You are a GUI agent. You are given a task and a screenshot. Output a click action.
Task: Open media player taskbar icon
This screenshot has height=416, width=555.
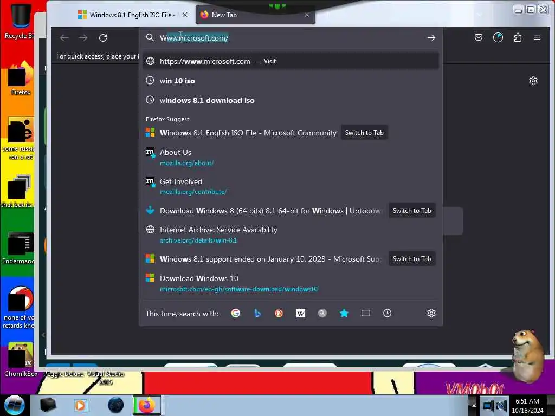80,405
